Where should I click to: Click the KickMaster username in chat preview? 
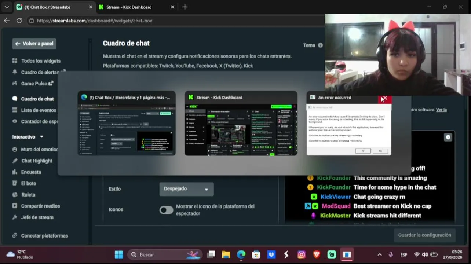click(335, 216)
